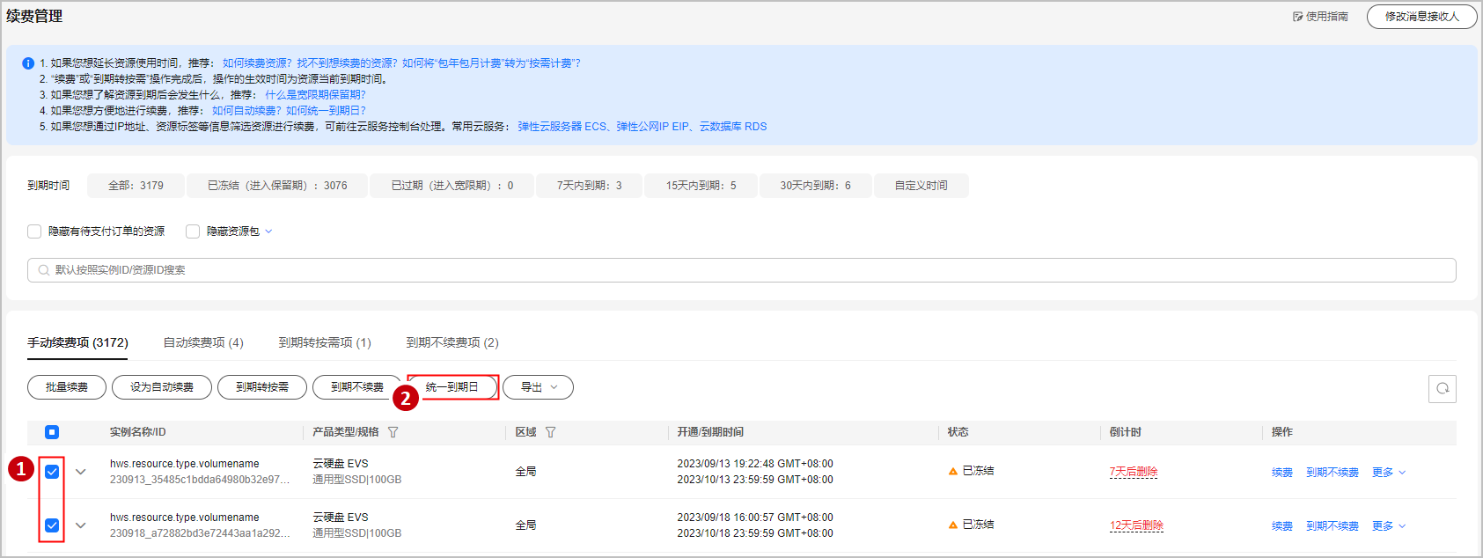Image resolution: width=1483 pixels, height=558 pixels.
Task: Click the warning icon in first row status
Action: click(952, 472)
